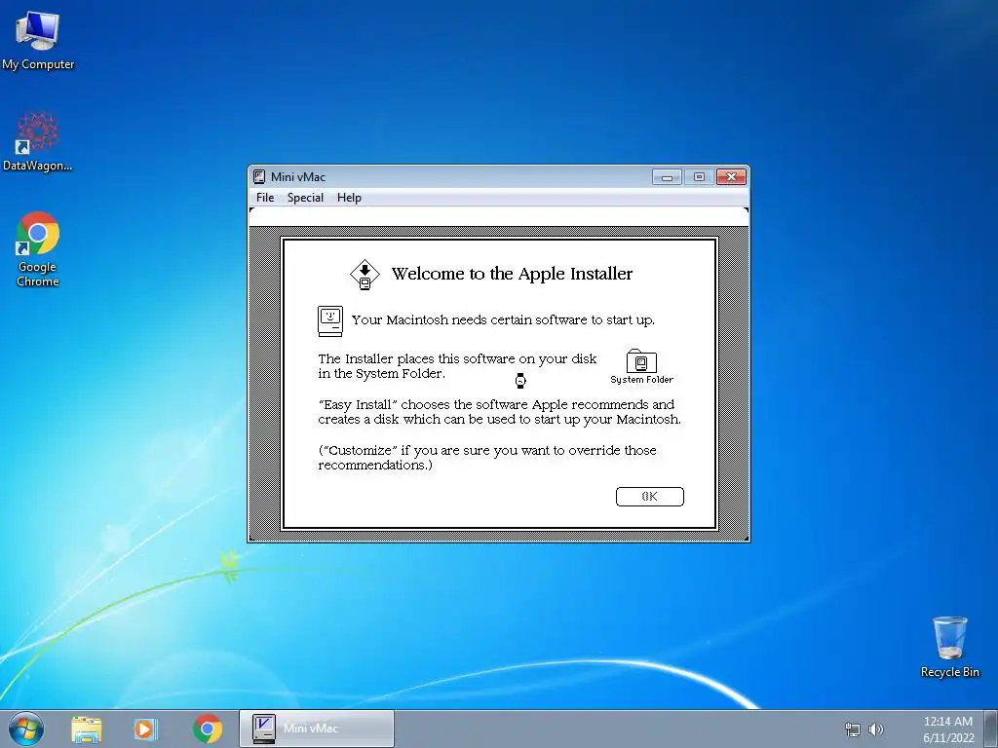Click the 'Welcome to the Apple Installer' heading
The image size is (998, 748).
click(512, 274)
